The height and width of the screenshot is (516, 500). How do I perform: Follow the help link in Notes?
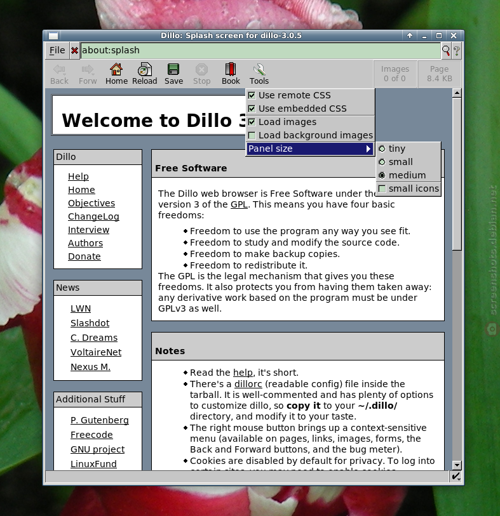[243, 373]
